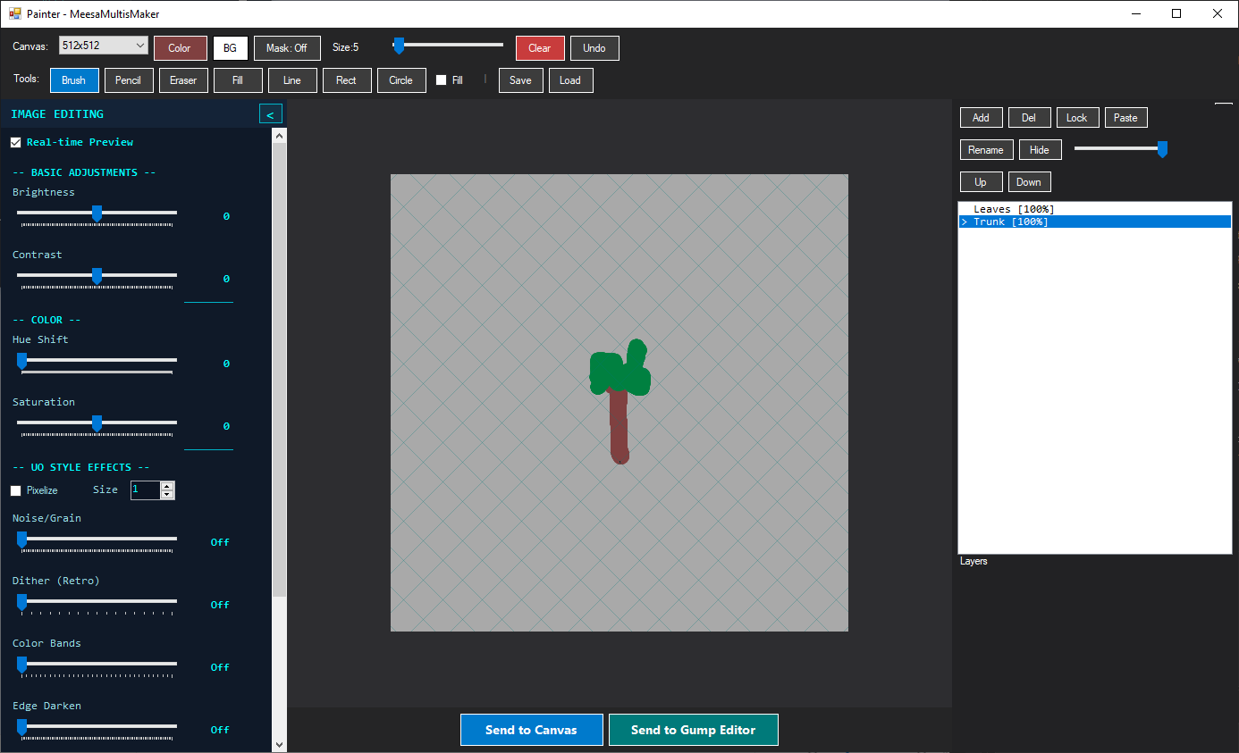The height and width of the screenshot is (753, 1239).
Task: Toggle Real-time Preview checkbox
Action: tap(16, 143)
